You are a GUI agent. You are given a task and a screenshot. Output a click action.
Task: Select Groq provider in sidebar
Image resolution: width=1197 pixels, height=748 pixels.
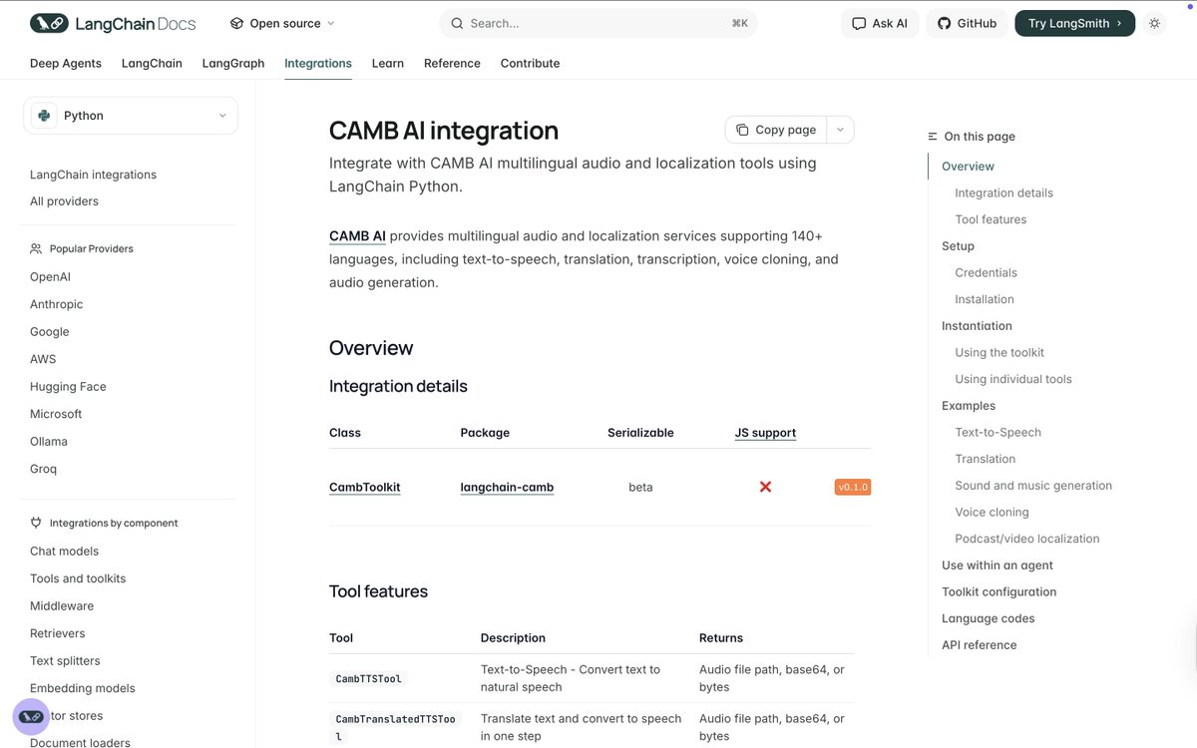43,469
